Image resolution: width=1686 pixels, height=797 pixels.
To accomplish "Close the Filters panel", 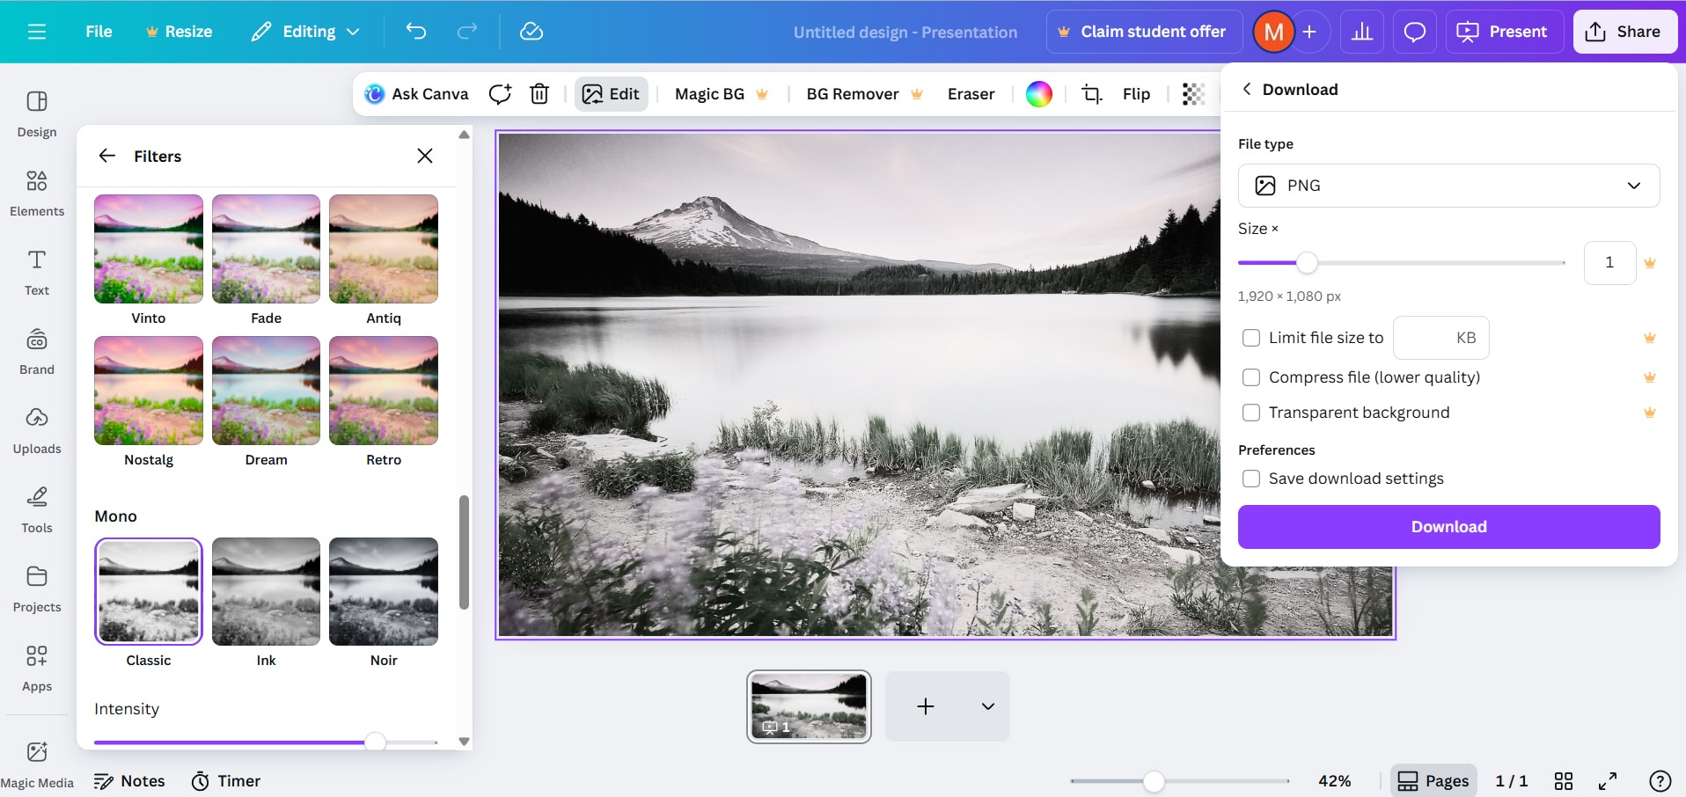I will pyautogui.click(x=425, y=156).
